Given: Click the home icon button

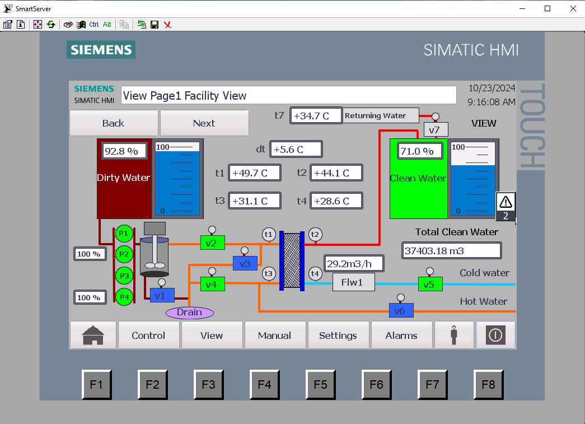Looking at the screenshot, I should click(x=93, y=336).
